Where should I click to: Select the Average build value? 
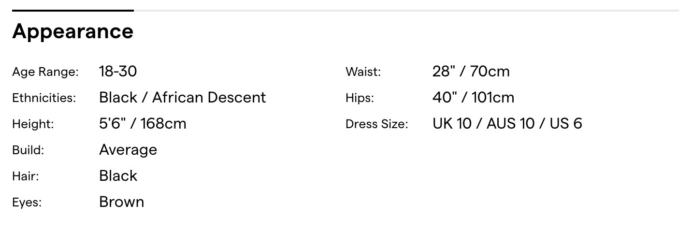pyautogui.click(x=128, y=150)
